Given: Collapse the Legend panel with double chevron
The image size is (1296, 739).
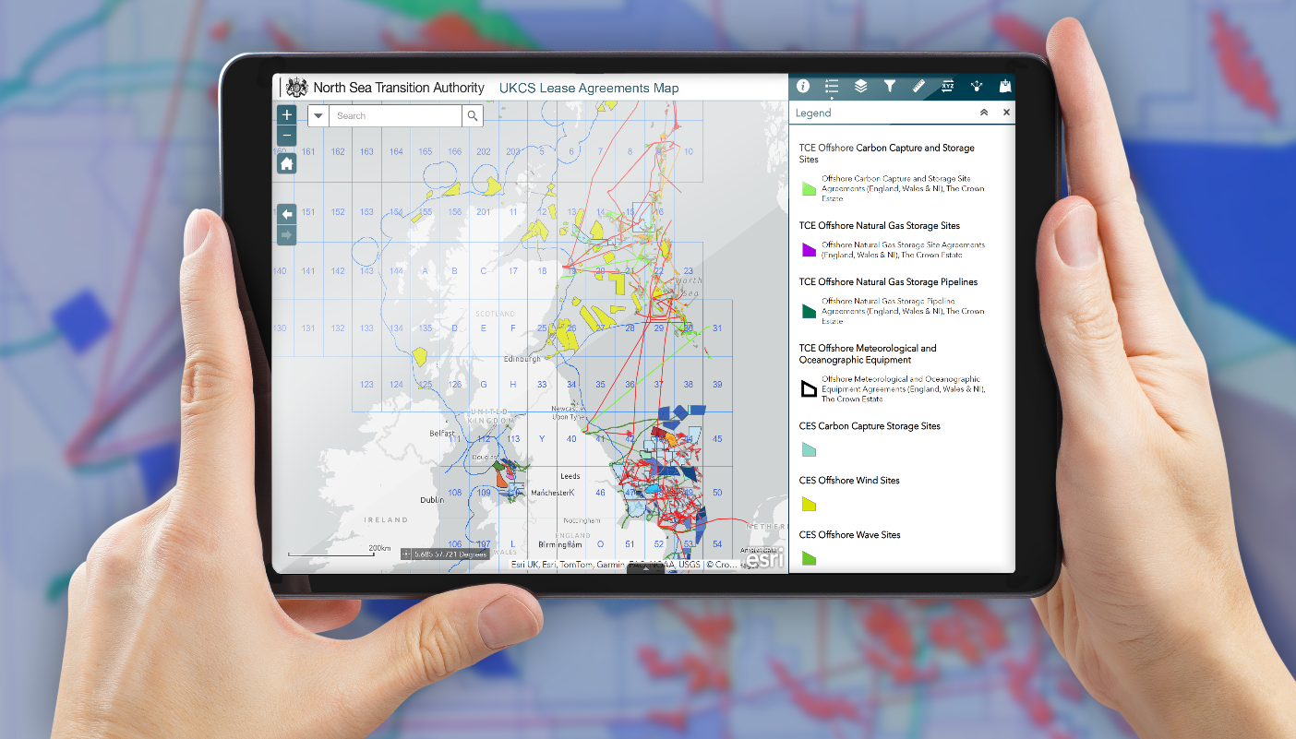Looking at the screenshot, I should 984,113.
